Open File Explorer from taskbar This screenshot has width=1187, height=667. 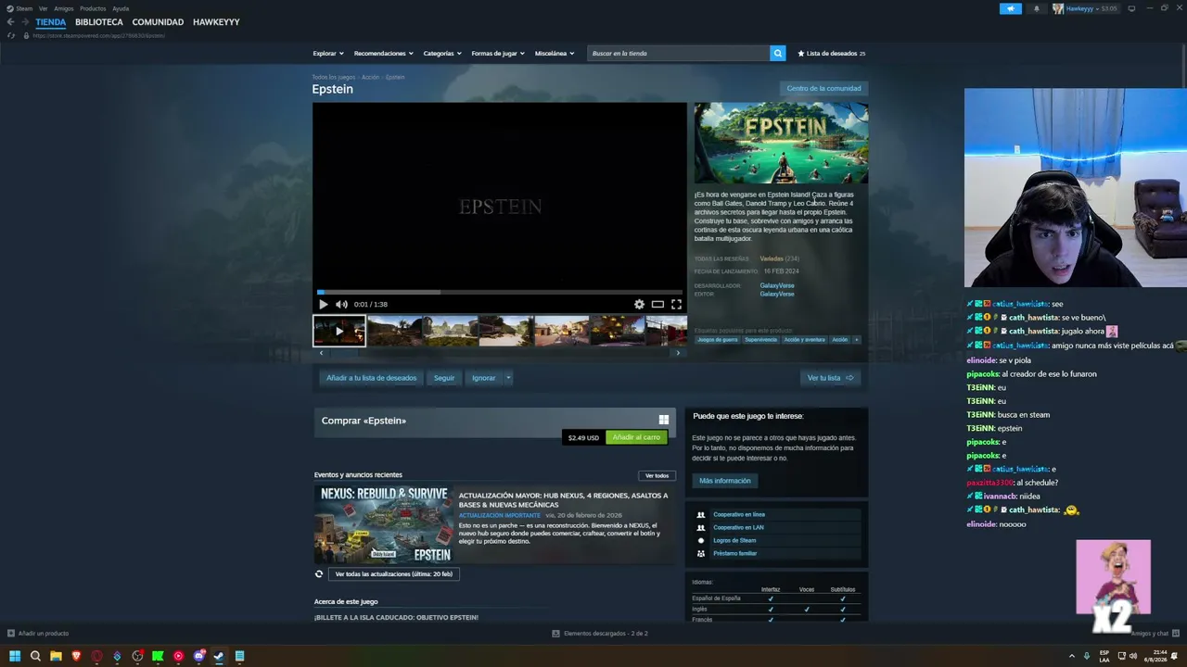tap(56, 657)
